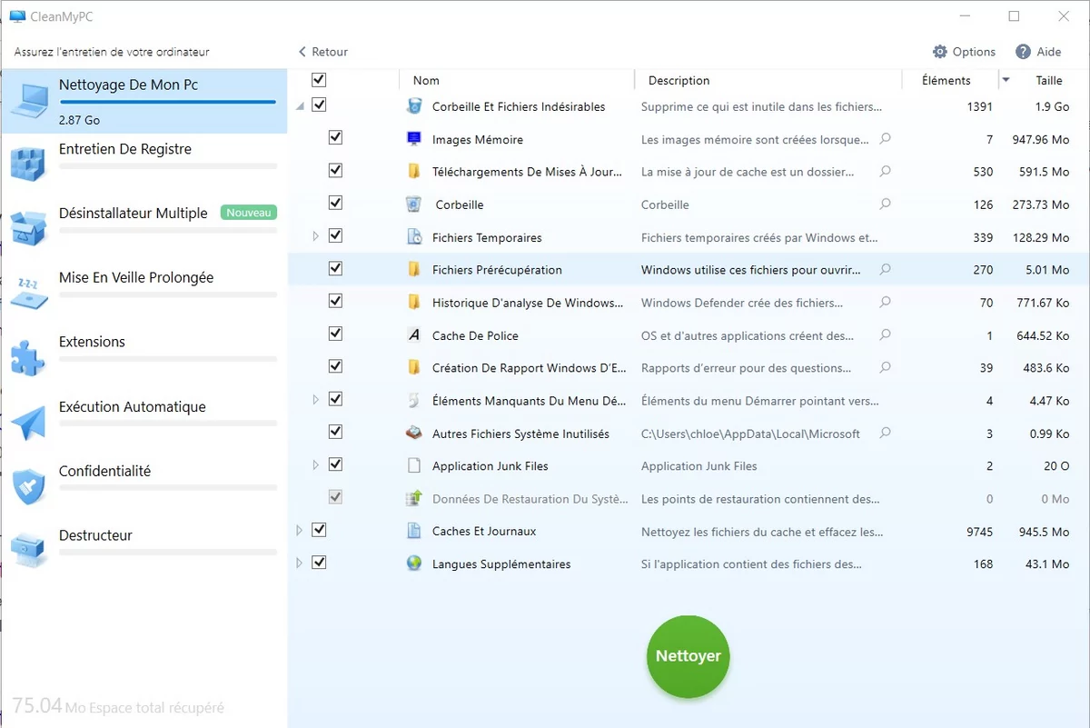Click the Confidentialité shield icon
Image resolution: width=1090 pixels, height=728 pixels.
point(28,486)
